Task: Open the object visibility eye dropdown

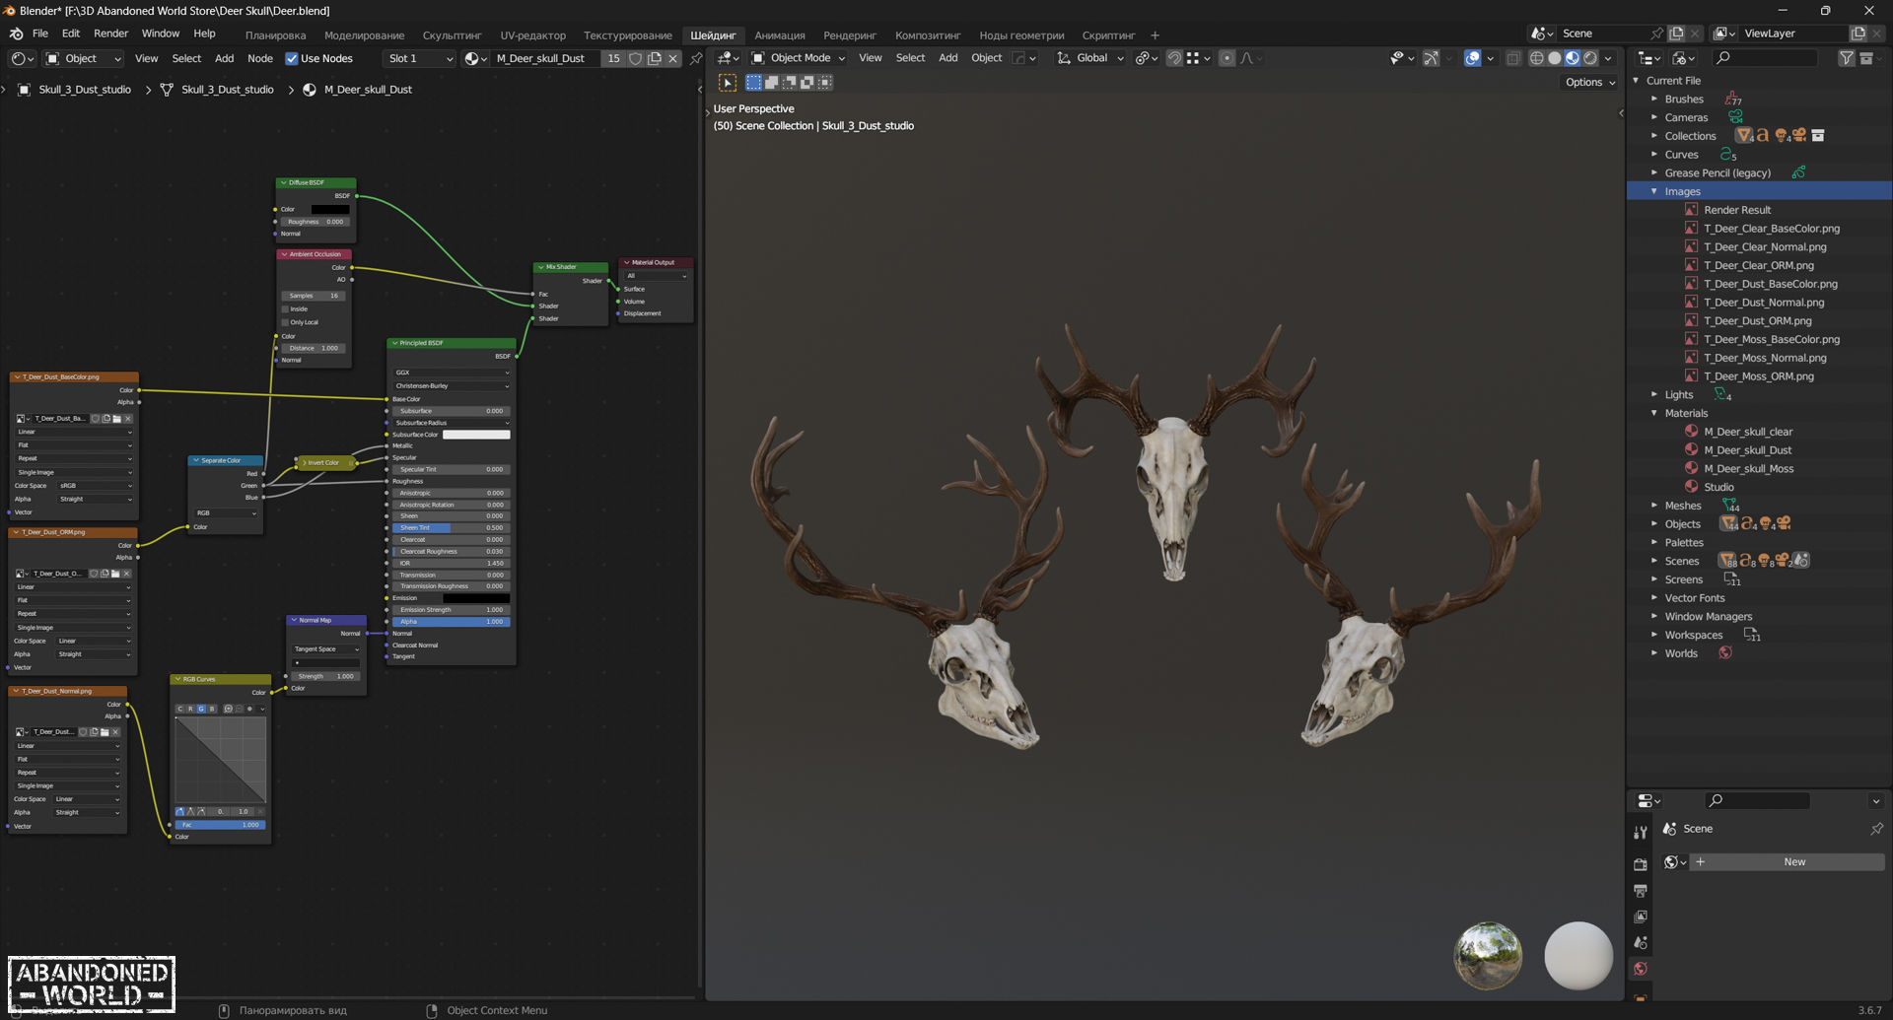Action: coord(1401,58)
